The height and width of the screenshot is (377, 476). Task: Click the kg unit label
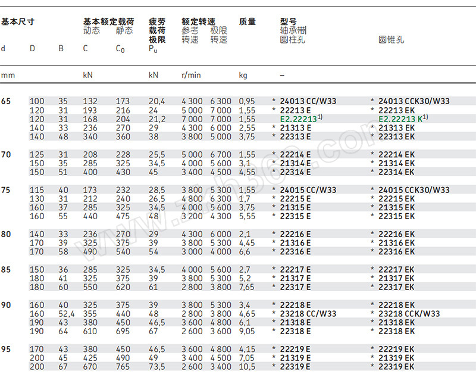tap(243, 75)
